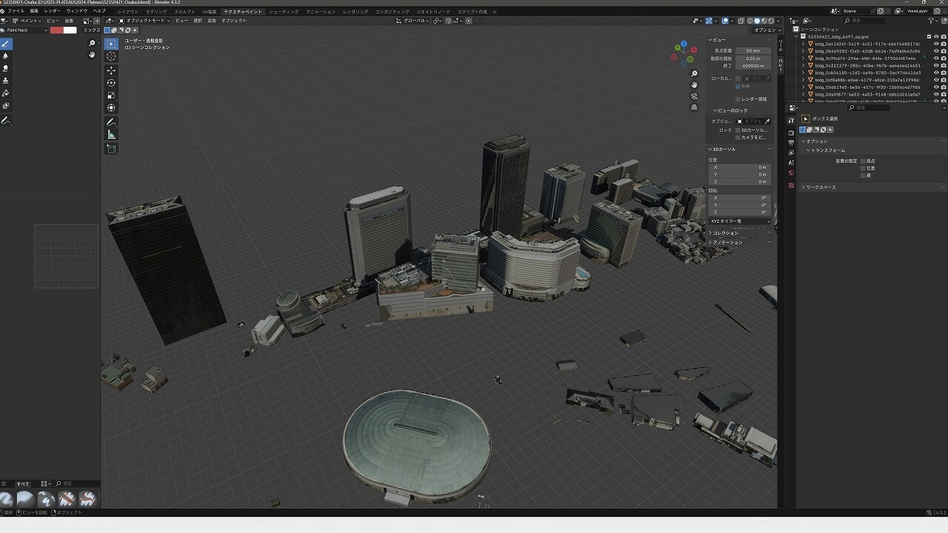
Task: Select the Clone stamp paint tool
Action: [x=6, y=81]
